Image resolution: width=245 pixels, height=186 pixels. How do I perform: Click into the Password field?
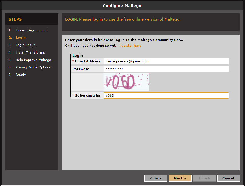coord(166,69)
